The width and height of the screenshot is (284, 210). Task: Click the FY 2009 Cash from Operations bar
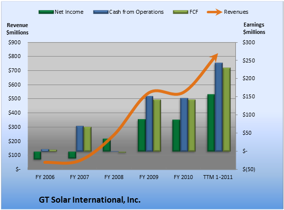coord(150,123)
